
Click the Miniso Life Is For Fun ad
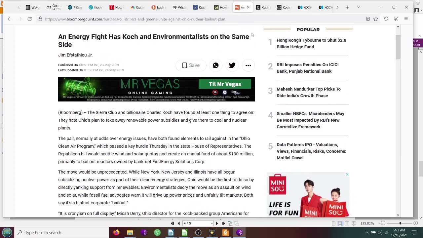(x=308, y=194)
